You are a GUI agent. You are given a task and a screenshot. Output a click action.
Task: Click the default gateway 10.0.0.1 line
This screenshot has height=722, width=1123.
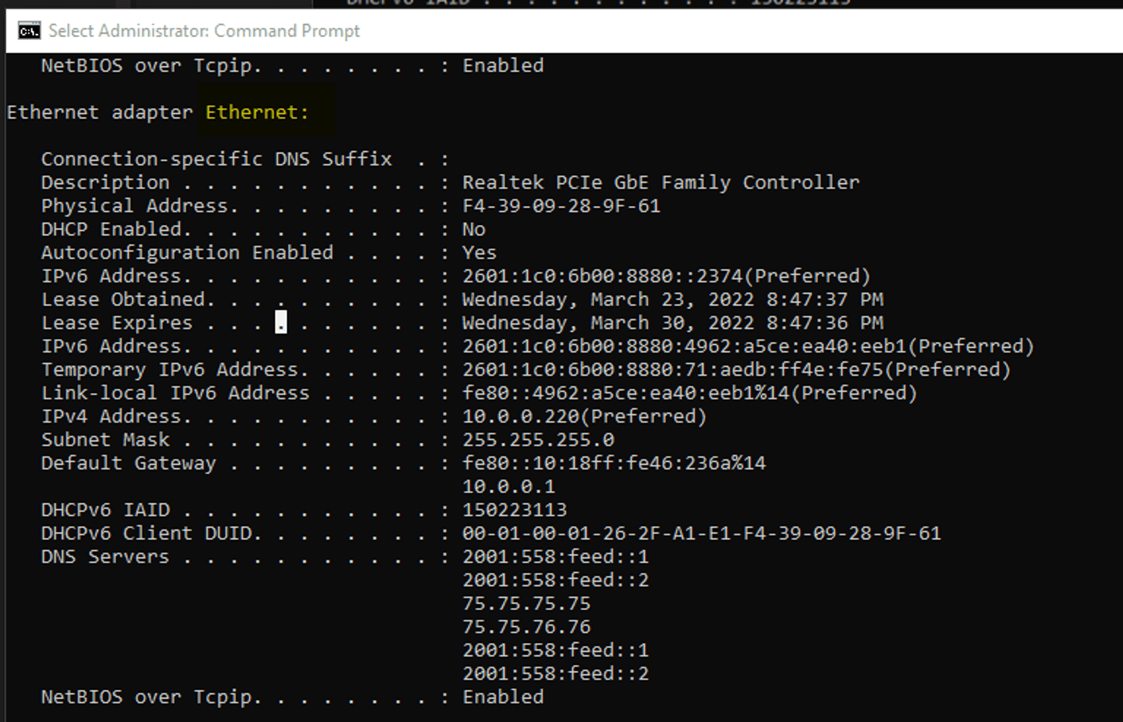pos(508,486)
